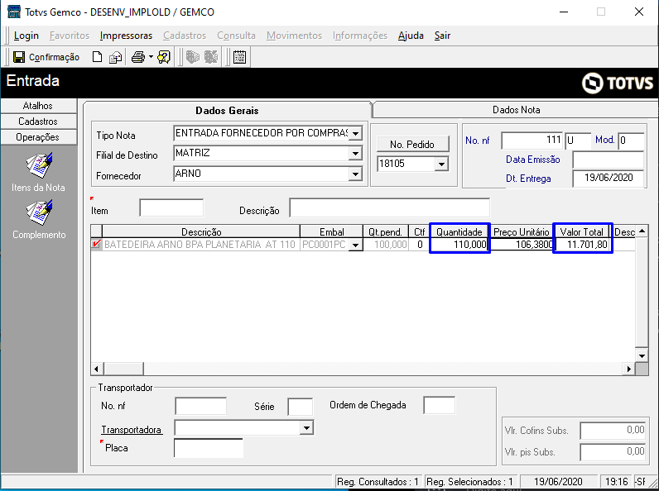Screen dimensions: 659x491
Task: Click the second greyed package toolbar icon
Action: coord(211,57)
